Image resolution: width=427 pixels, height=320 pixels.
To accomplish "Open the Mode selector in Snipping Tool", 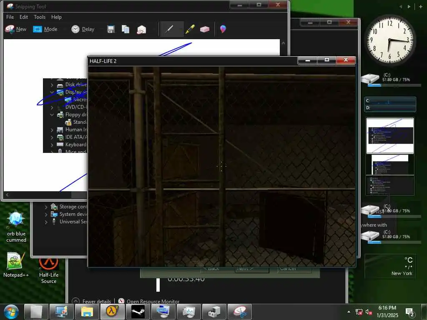I will 45,29.
